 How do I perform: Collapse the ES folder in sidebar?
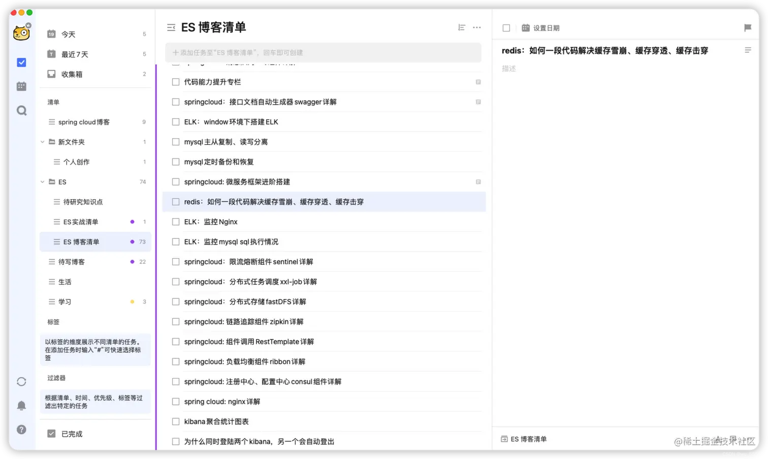click(42, 181)
